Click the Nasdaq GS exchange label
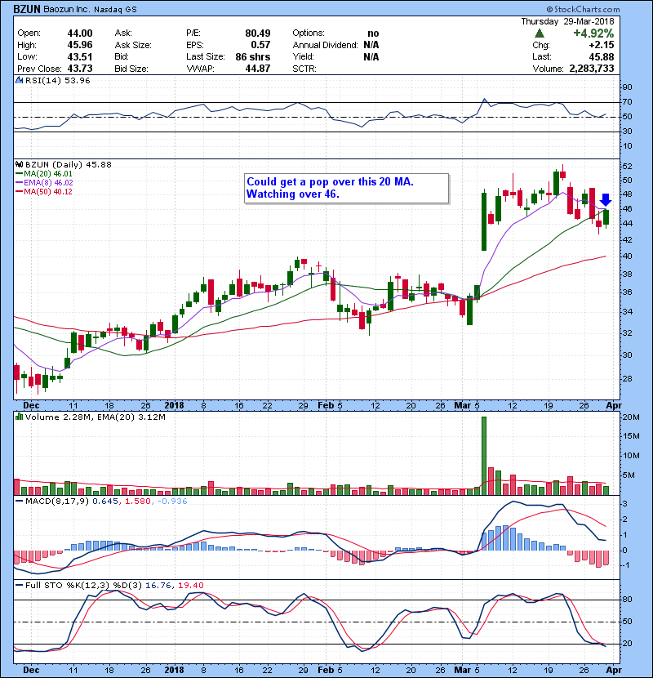Screen dimensions: 653x678 click(115, 10)
